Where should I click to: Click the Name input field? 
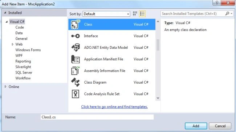[x=97, y=117]
